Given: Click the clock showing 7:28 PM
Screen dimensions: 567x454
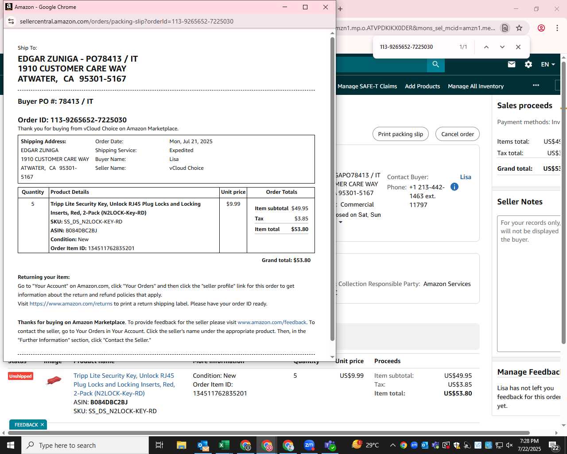Looking at the screenshot, I should pos(529,441).
